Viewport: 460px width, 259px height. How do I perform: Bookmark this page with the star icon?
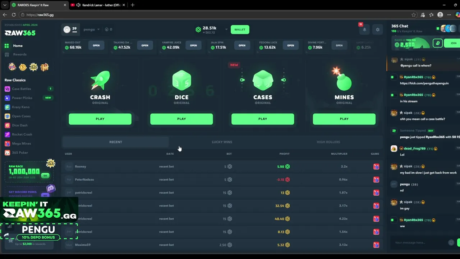(x=414, y=15)
